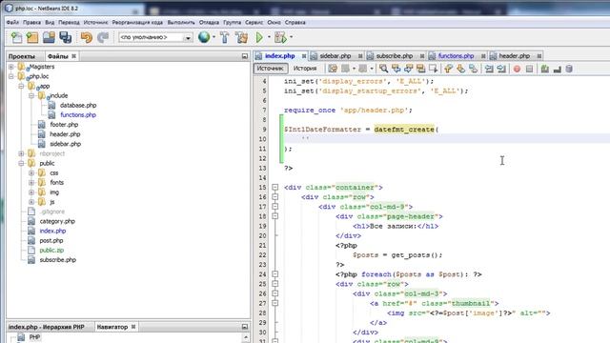Click the Next Bookmark icon

[x=460, y=69]
